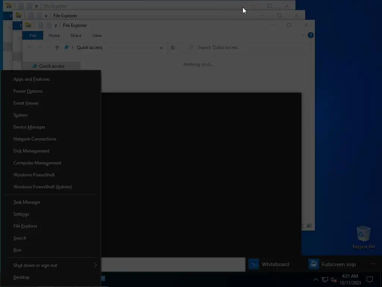Switch to the View ribbon tab
The image size is (382, 287).
[x=97, y=36]
